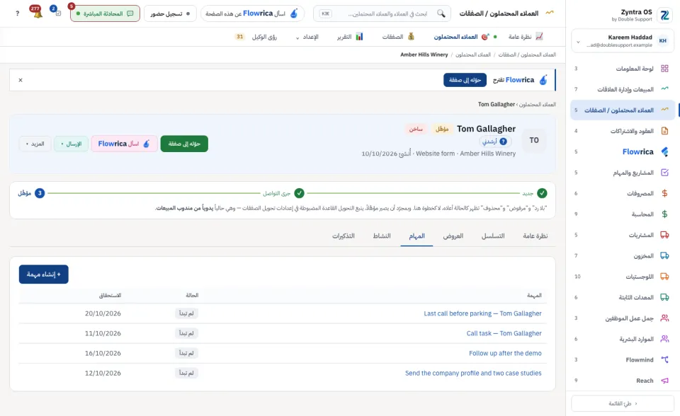Screen dimensions: 680x416
Task: Close the Flowrica suggestion banner
Action: pyautogui.click(x=21, y=80)
